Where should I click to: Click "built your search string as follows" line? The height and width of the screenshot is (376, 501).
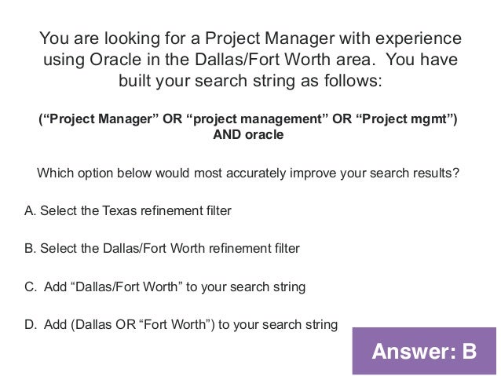point(250,82)
